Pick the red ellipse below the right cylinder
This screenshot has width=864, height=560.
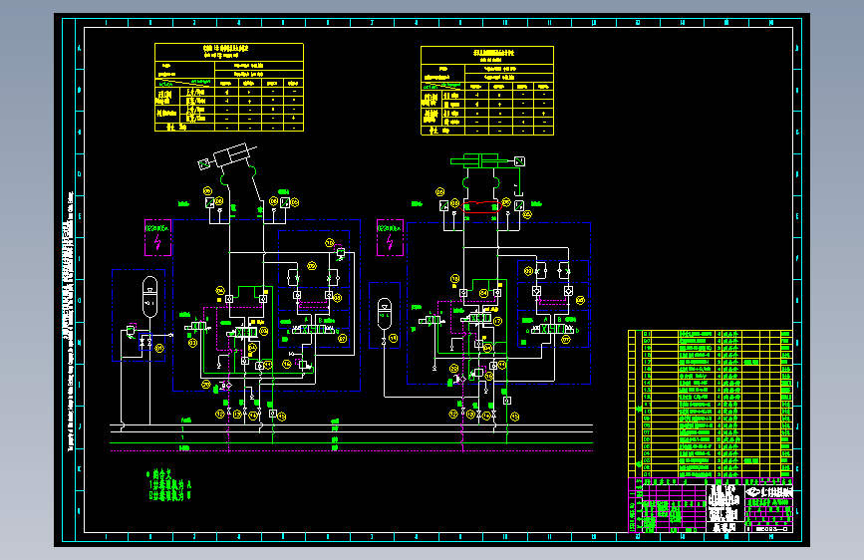pyautogui.click(x=481, y=206)
